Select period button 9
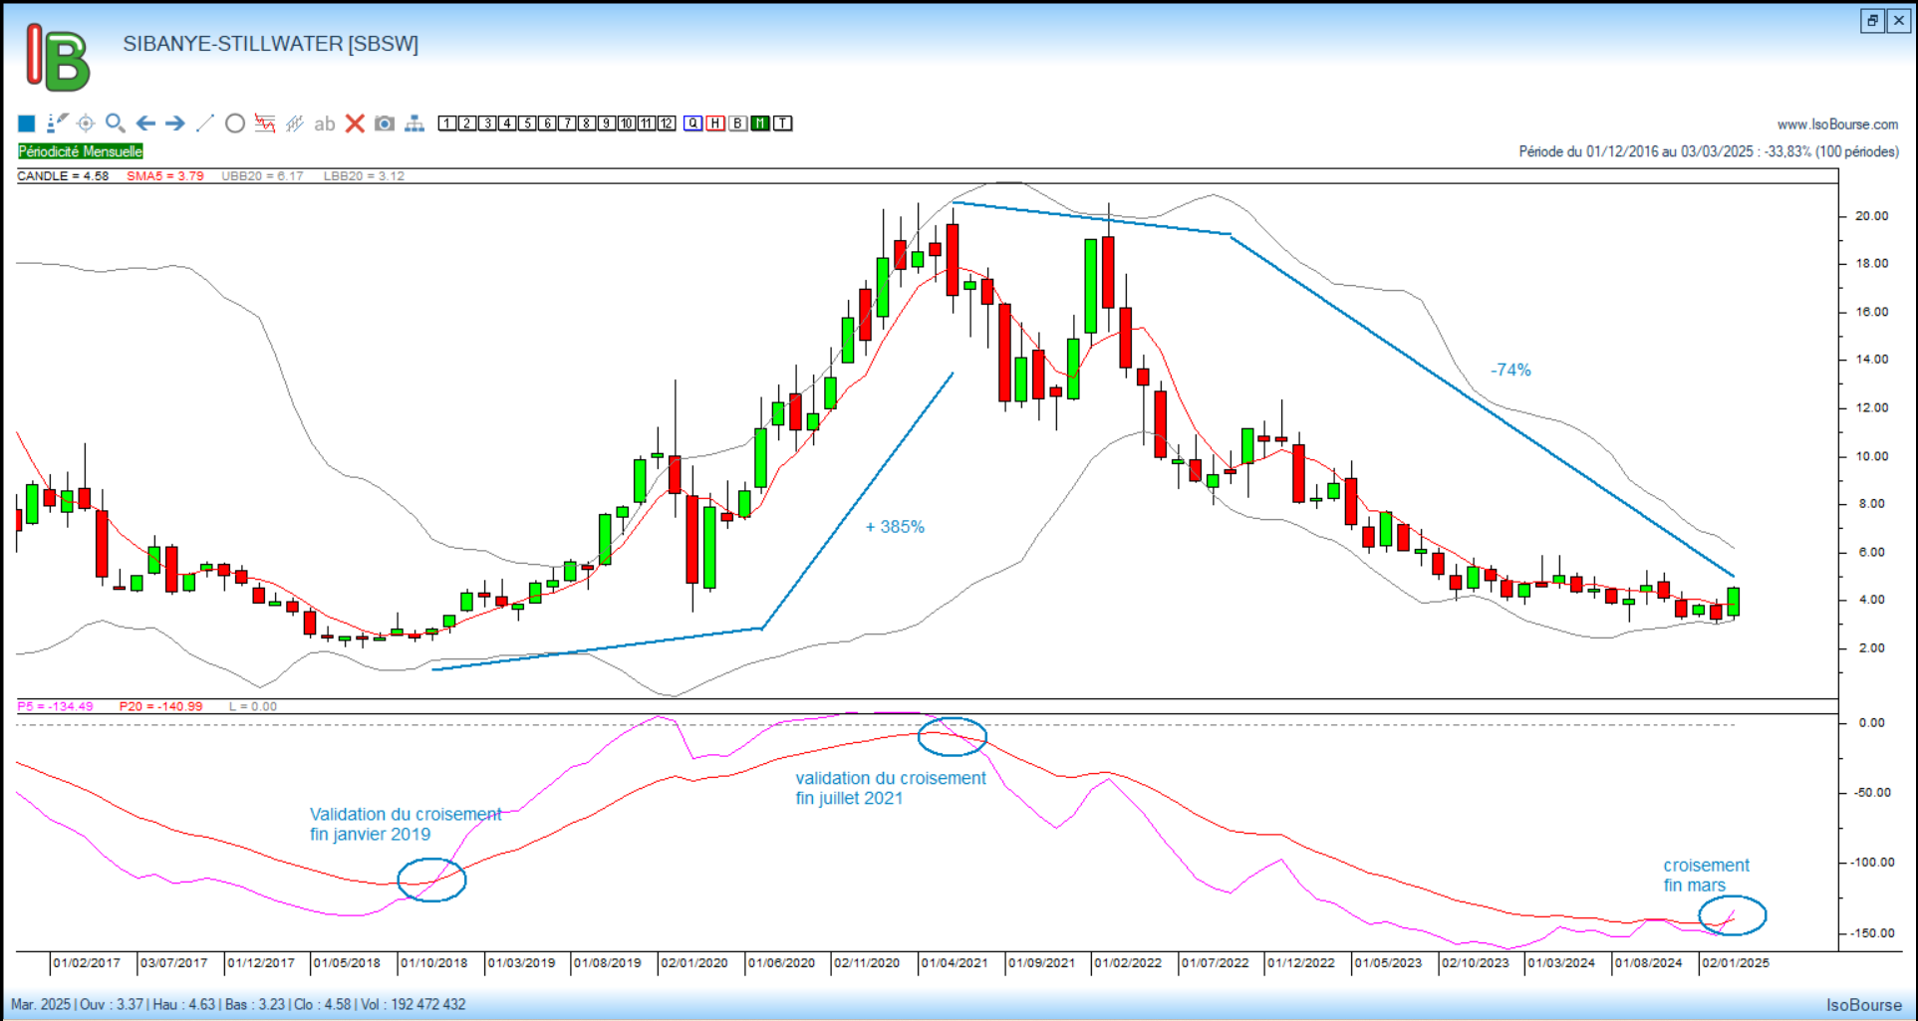The image size is (1918, 1021). pyautogui.click(x=607, y=124)
